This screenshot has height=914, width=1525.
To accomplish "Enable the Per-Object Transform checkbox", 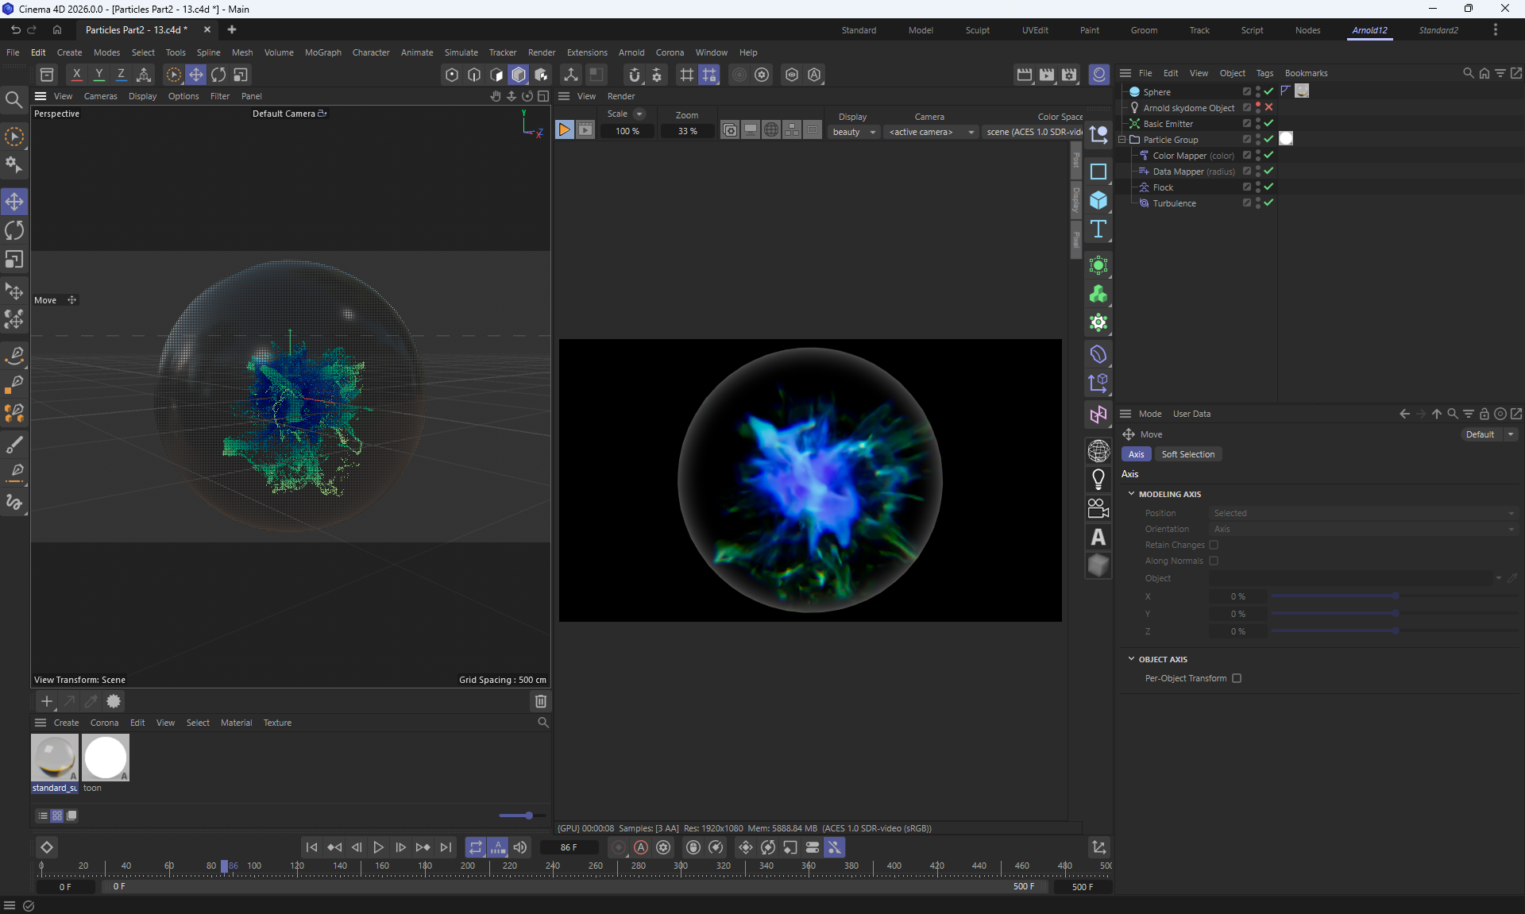I will pos(1237,678).
